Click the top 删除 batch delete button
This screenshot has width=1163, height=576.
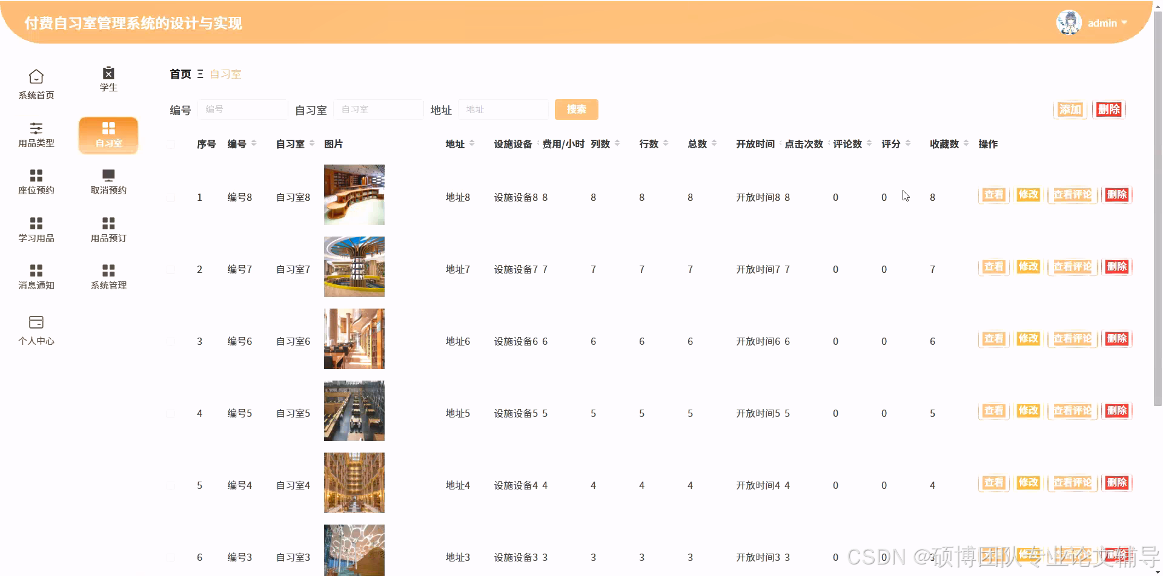[x=1109, y=110]
